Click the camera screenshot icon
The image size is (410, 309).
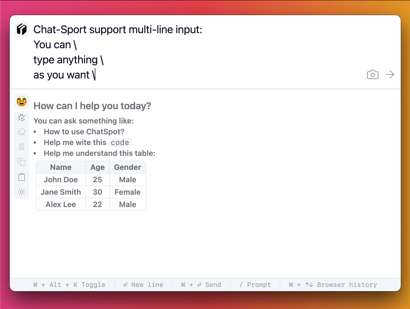pyautogui.click(x=373, y=74)
